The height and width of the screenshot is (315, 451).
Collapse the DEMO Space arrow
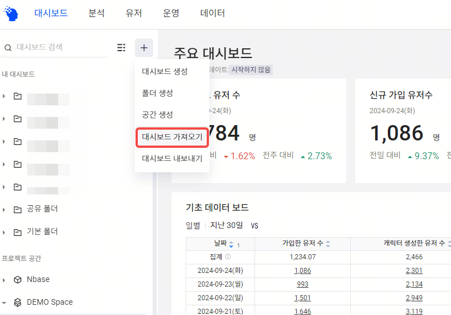click(x=4, y=302)
